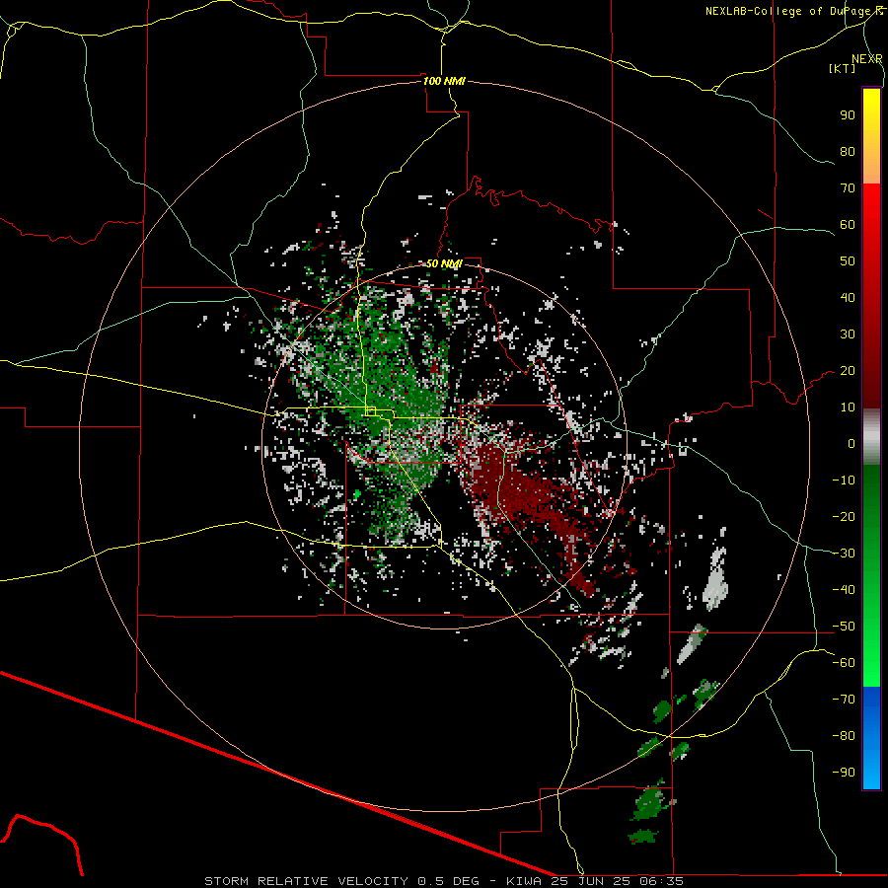This screenshot has width=888, height=888.
Task: Click the -30 scale value
Action: (844, 554)
